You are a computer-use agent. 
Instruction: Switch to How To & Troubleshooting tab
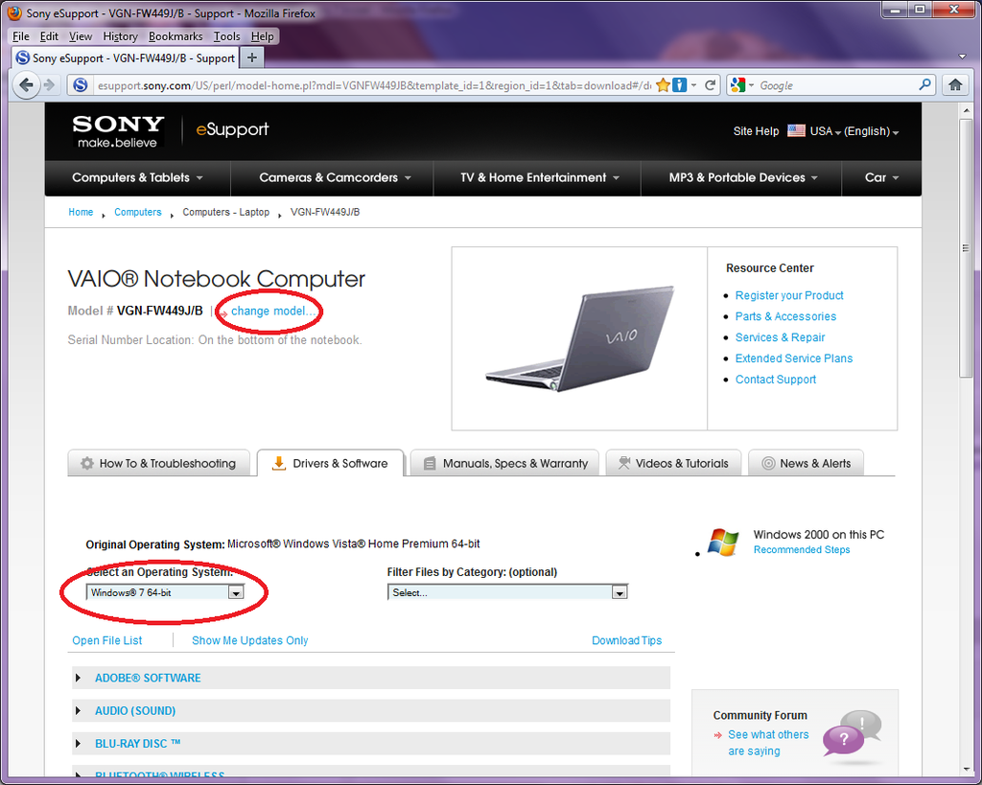(158, 463)
